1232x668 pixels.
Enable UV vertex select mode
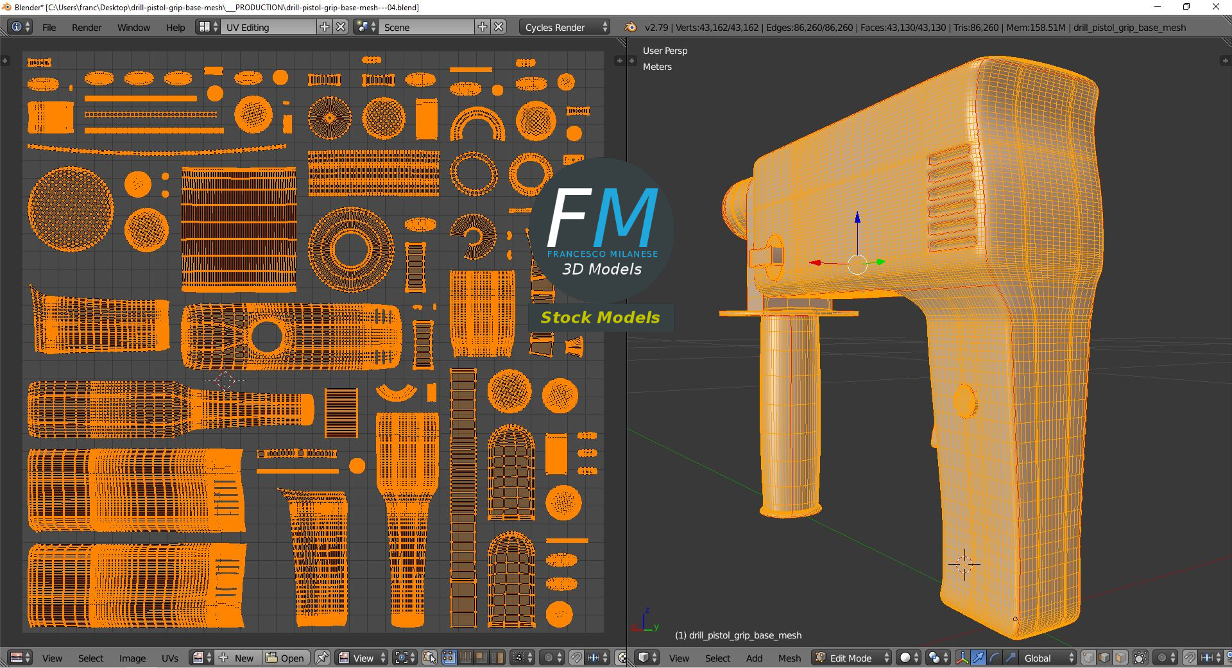(x=449, y=658)
